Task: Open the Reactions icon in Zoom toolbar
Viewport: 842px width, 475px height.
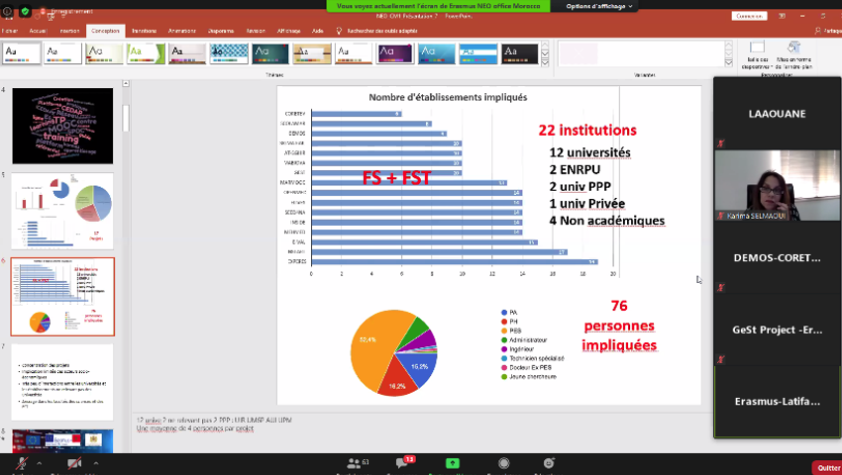Action: pyautogui.click(x=549, y=463)
